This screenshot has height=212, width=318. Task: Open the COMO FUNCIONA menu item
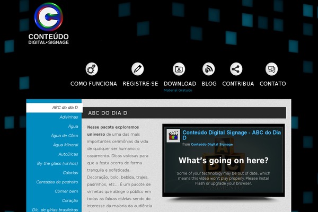(x=94, y=84)
